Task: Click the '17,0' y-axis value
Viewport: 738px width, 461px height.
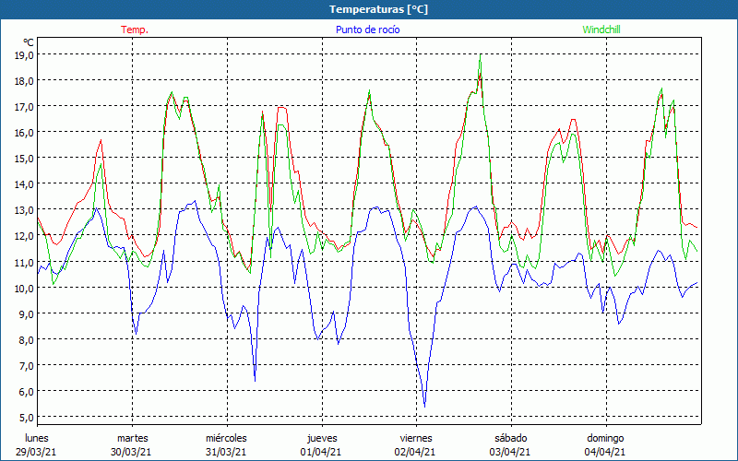Action: pos(24,107)
